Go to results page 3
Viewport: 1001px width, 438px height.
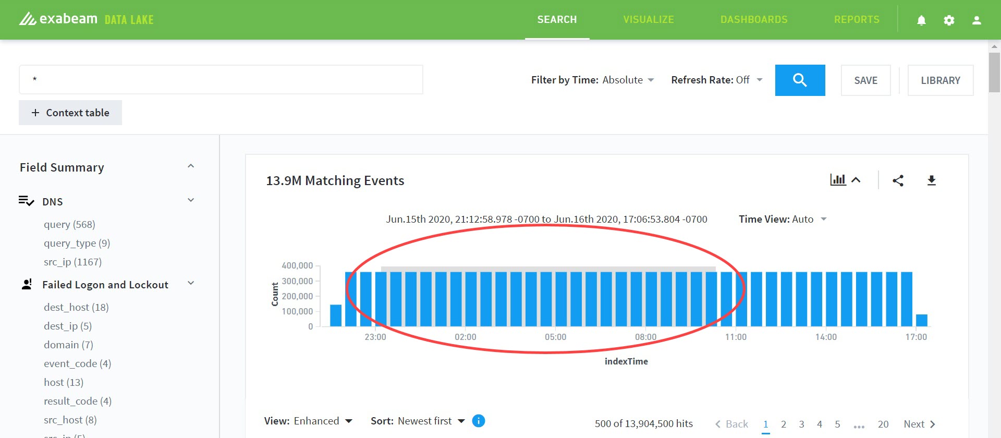tap(801, 424)
